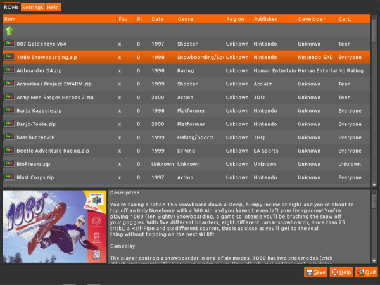The height and width of the screenshot is (285, 380).
Task: Sort by the Region column header
Action: 237,19
